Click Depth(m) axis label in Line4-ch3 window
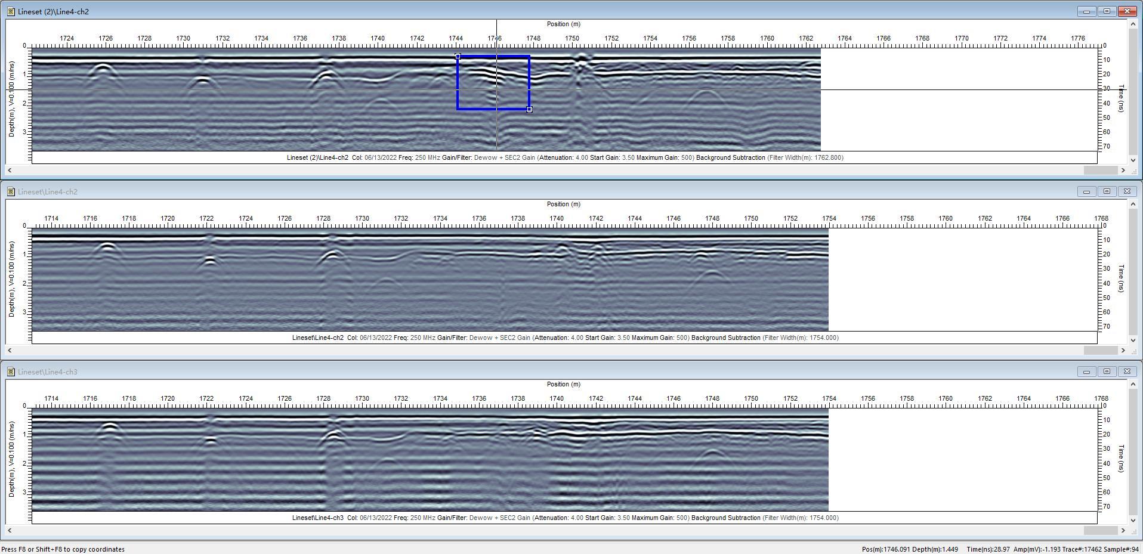Viewport: 1143px width, 554px height. (x=11, y=459)
